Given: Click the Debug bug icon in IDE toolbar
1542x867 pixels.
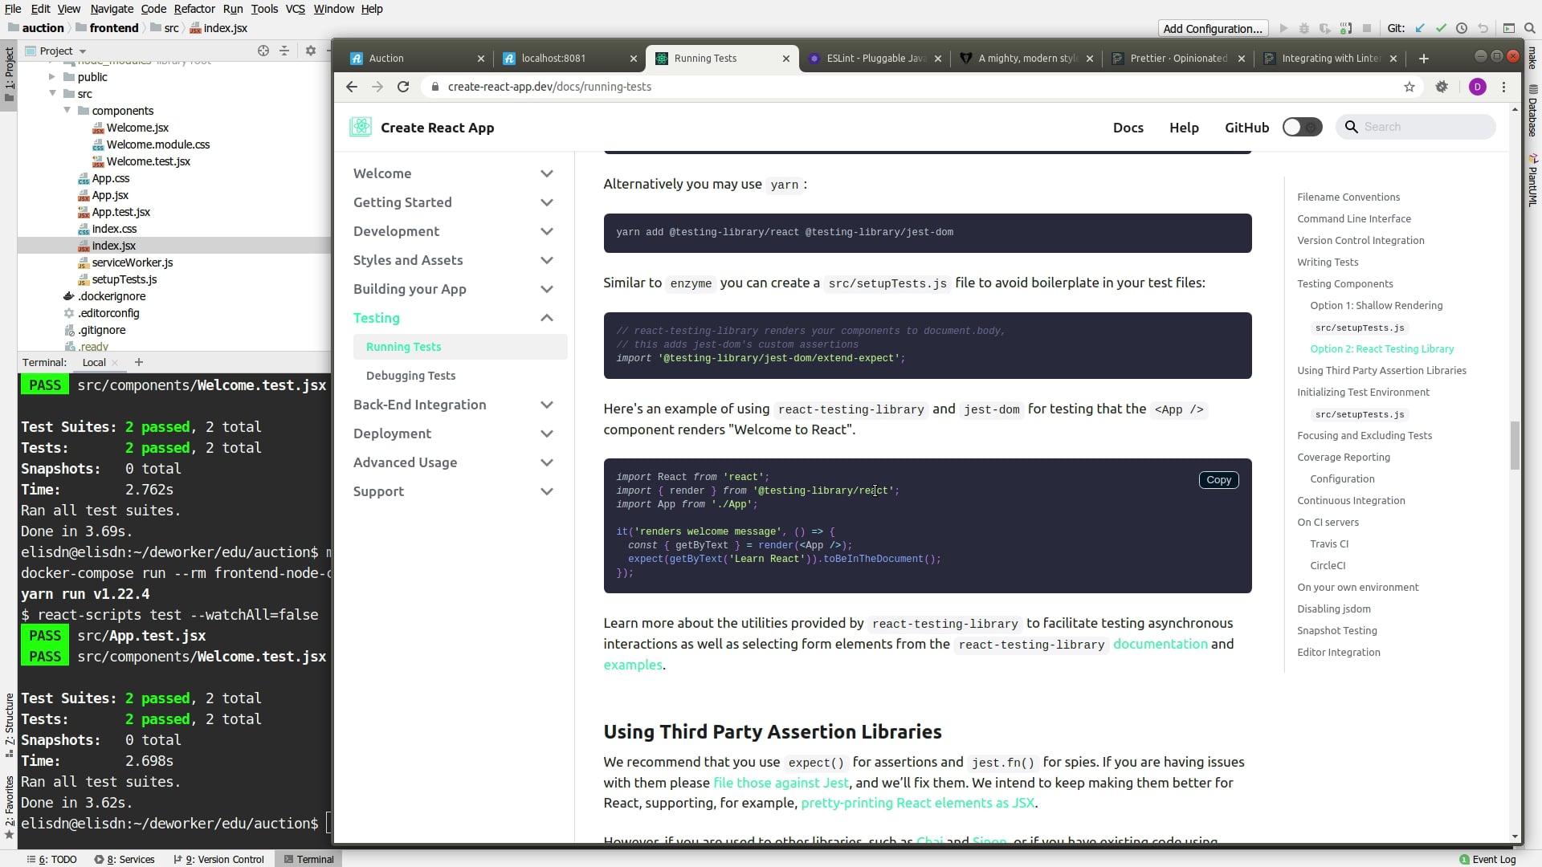Looking at the screenshot, I should (x=1304, y=28).
